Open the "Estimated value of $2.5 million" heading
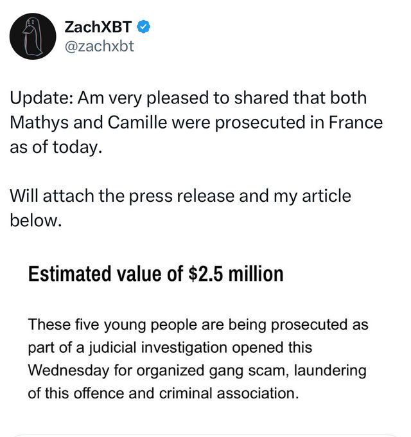 pyautogui.click(x=155, y=274)
